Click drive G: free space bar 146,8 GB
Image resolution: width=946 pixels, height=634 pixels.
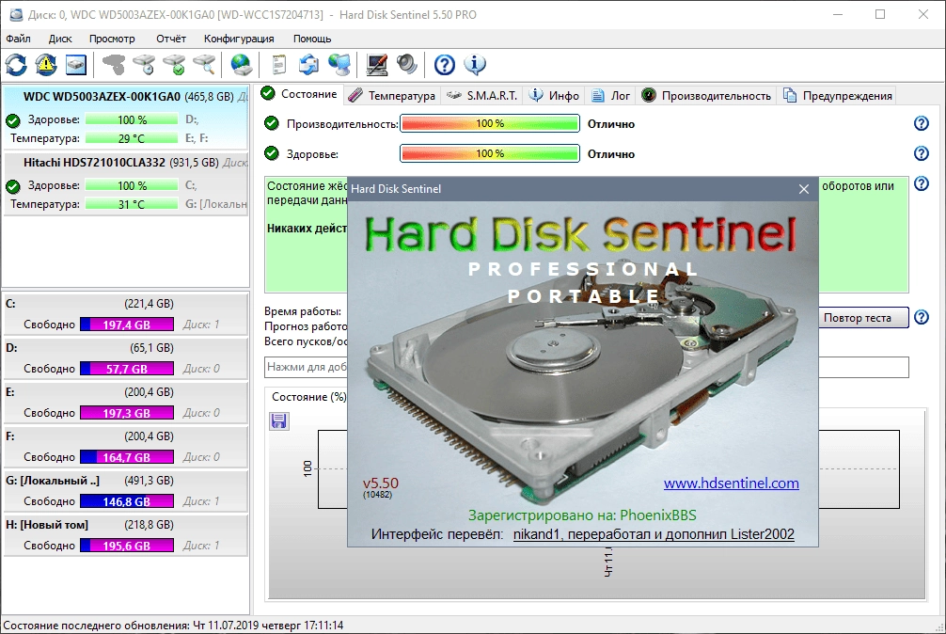[x=127, y=501]
